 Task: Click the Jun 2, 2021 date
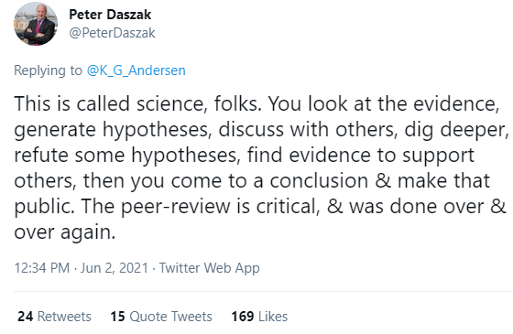click(x=115, y=268)
